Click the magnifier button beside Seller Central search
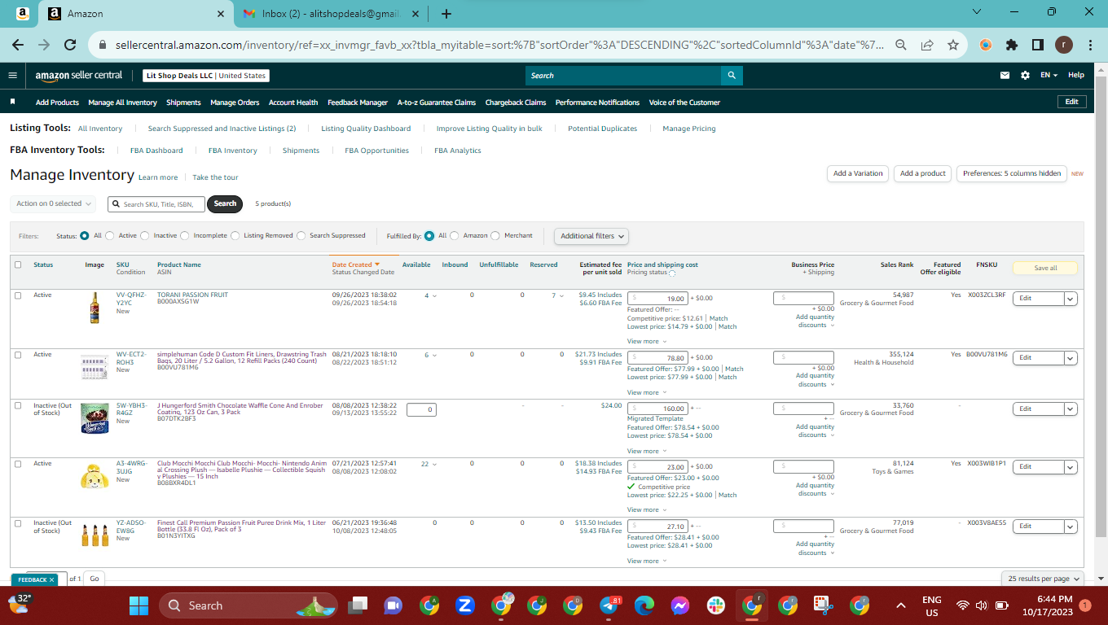The image size is (1108, 625). coord(732,76)
